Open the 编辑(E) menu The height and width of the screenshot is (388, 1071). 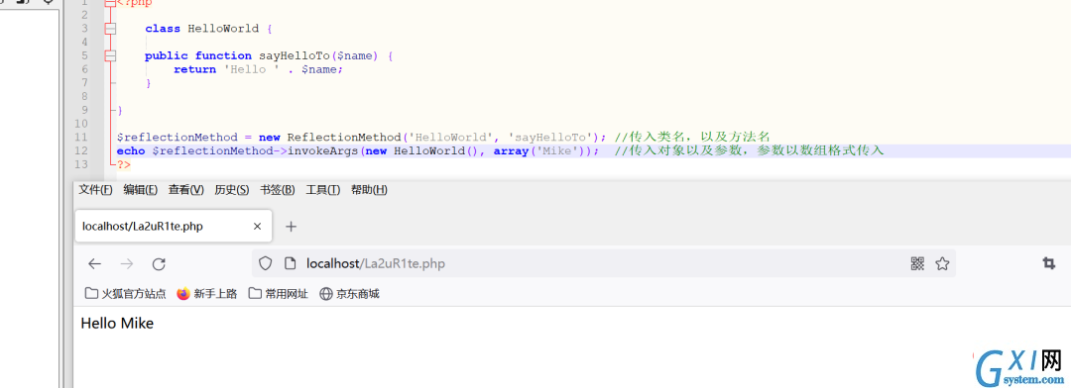click(141, 190)
